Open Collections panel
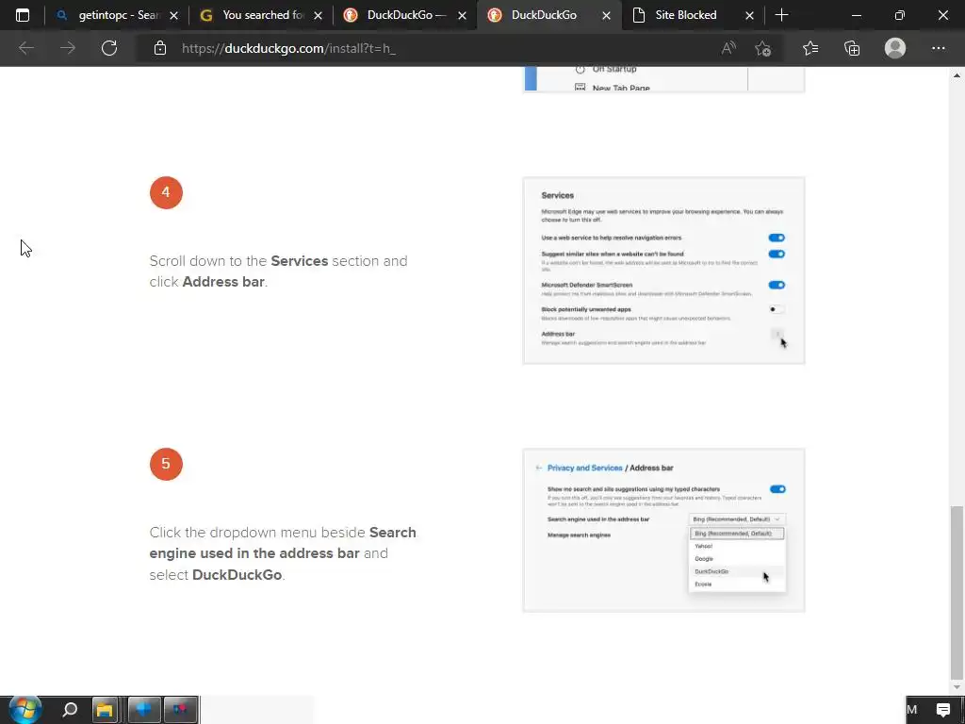 [852, 48]
